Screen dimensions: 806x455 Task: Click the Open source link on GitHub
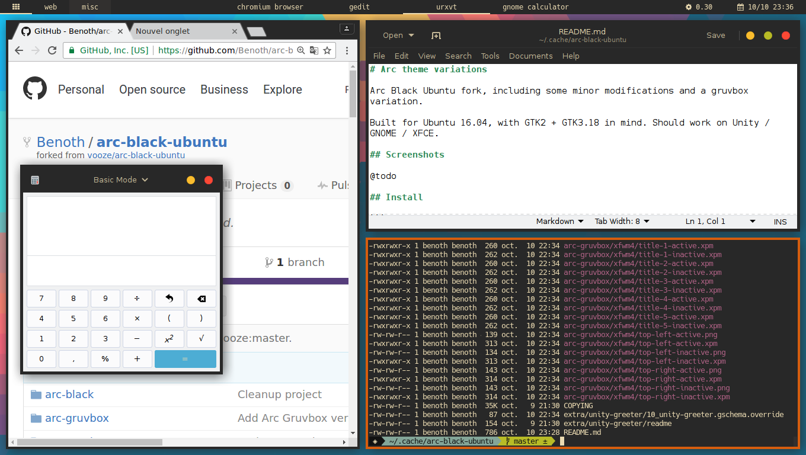pos(152,89)
